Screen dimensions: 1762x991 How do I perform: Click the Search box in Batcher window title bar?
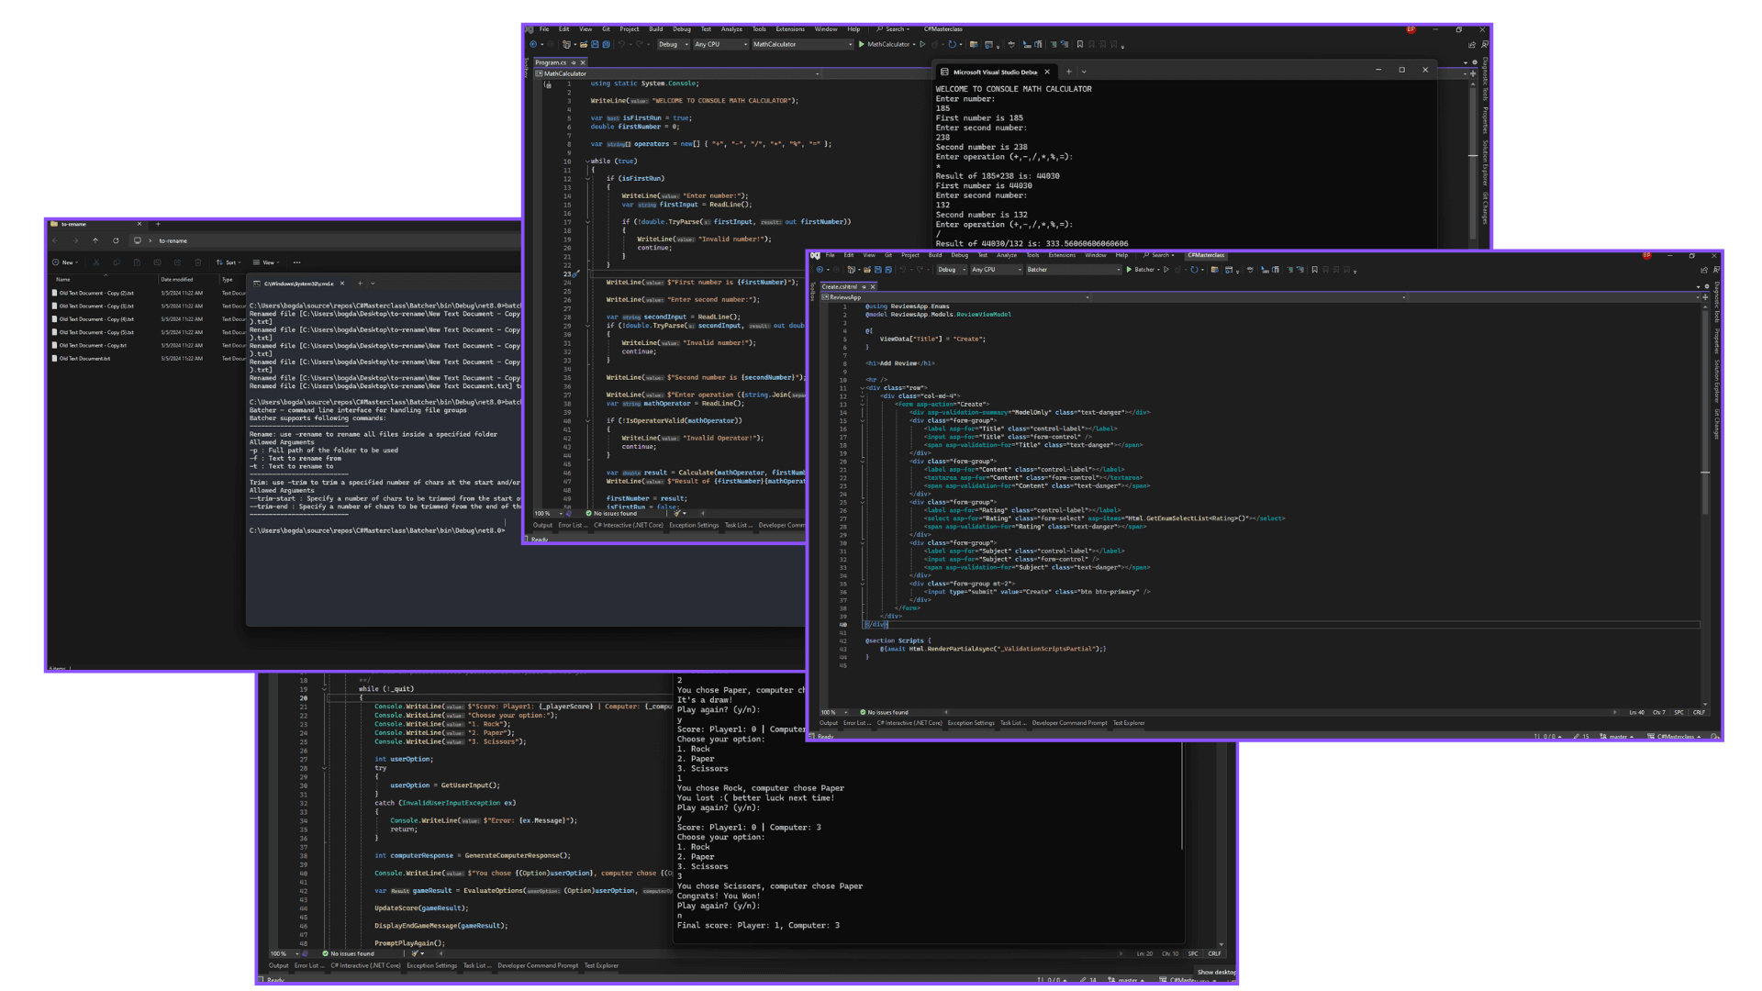(x=1160, y=255)
